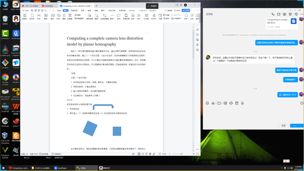Insert a blank page with 空白页

coord(32,17)
